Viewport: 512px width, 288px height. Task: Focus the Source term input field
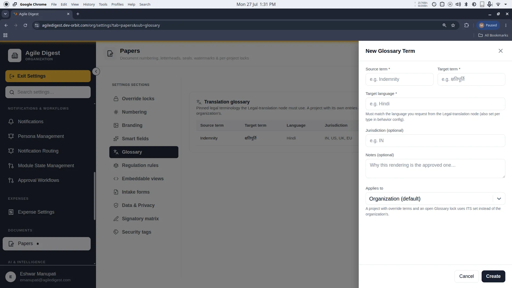(399, 79)
